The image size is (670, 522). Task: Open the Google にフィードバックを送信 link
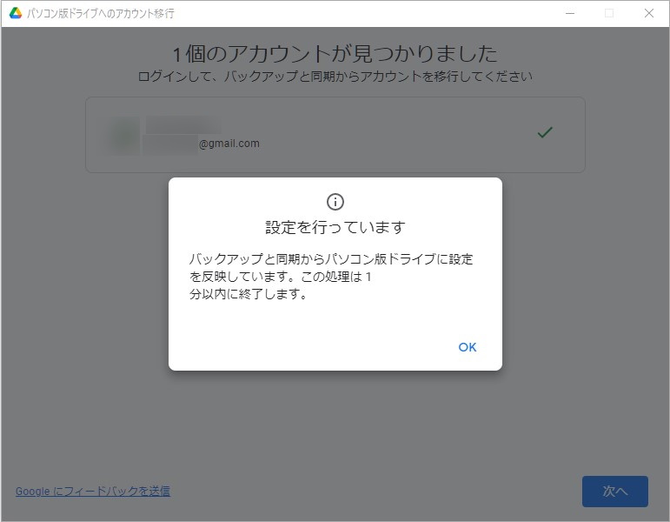(93, 492)
